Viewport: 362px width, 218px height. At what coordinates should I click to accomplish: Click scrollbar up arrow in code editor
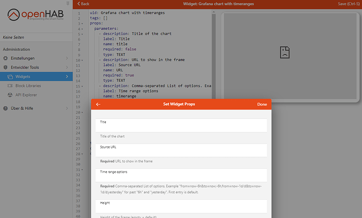[x=214, y=12]
